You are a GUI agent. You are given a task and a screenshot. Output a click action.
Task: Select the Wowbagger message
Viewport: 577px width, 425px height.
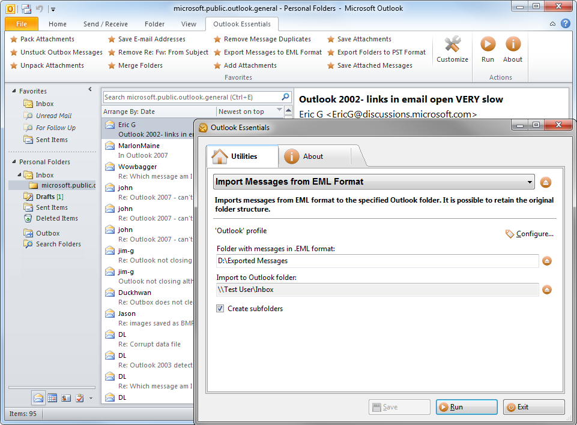148,171
